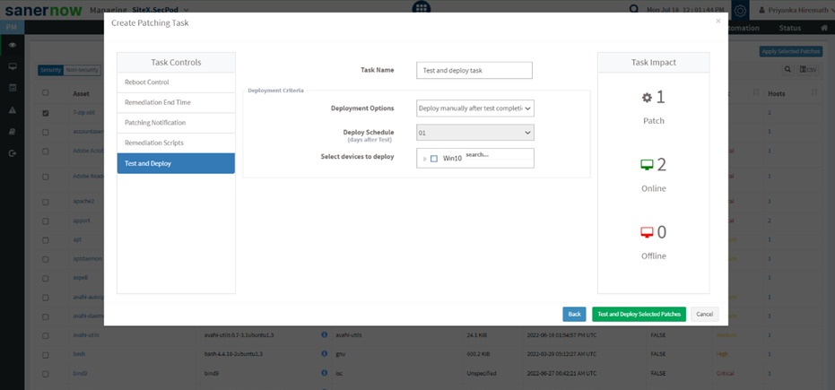This screenshot has height=390, width=835.
Task: Open the warning triangle icon in sidebar
Action: pyautogui.click(x=13, y=110)
